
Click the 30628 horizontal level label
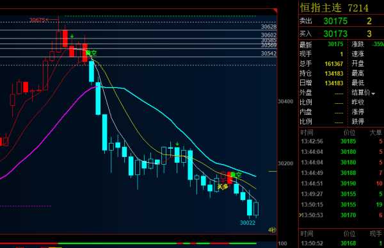268,27
